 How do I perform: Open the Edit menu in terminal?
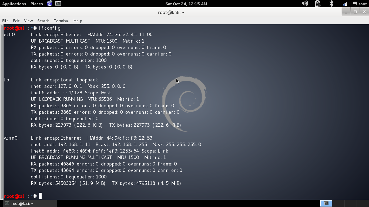(16, 21)
